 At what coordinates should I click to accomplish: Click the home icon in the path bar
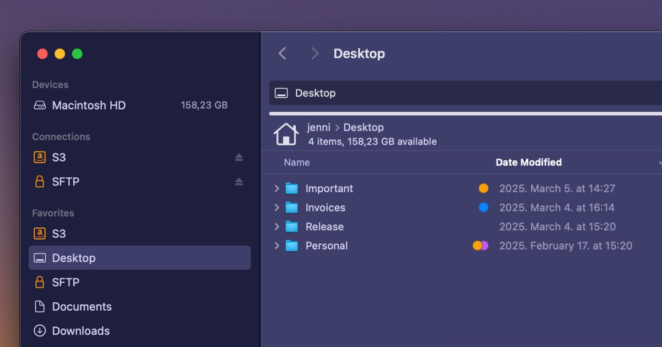coord(286,134)
